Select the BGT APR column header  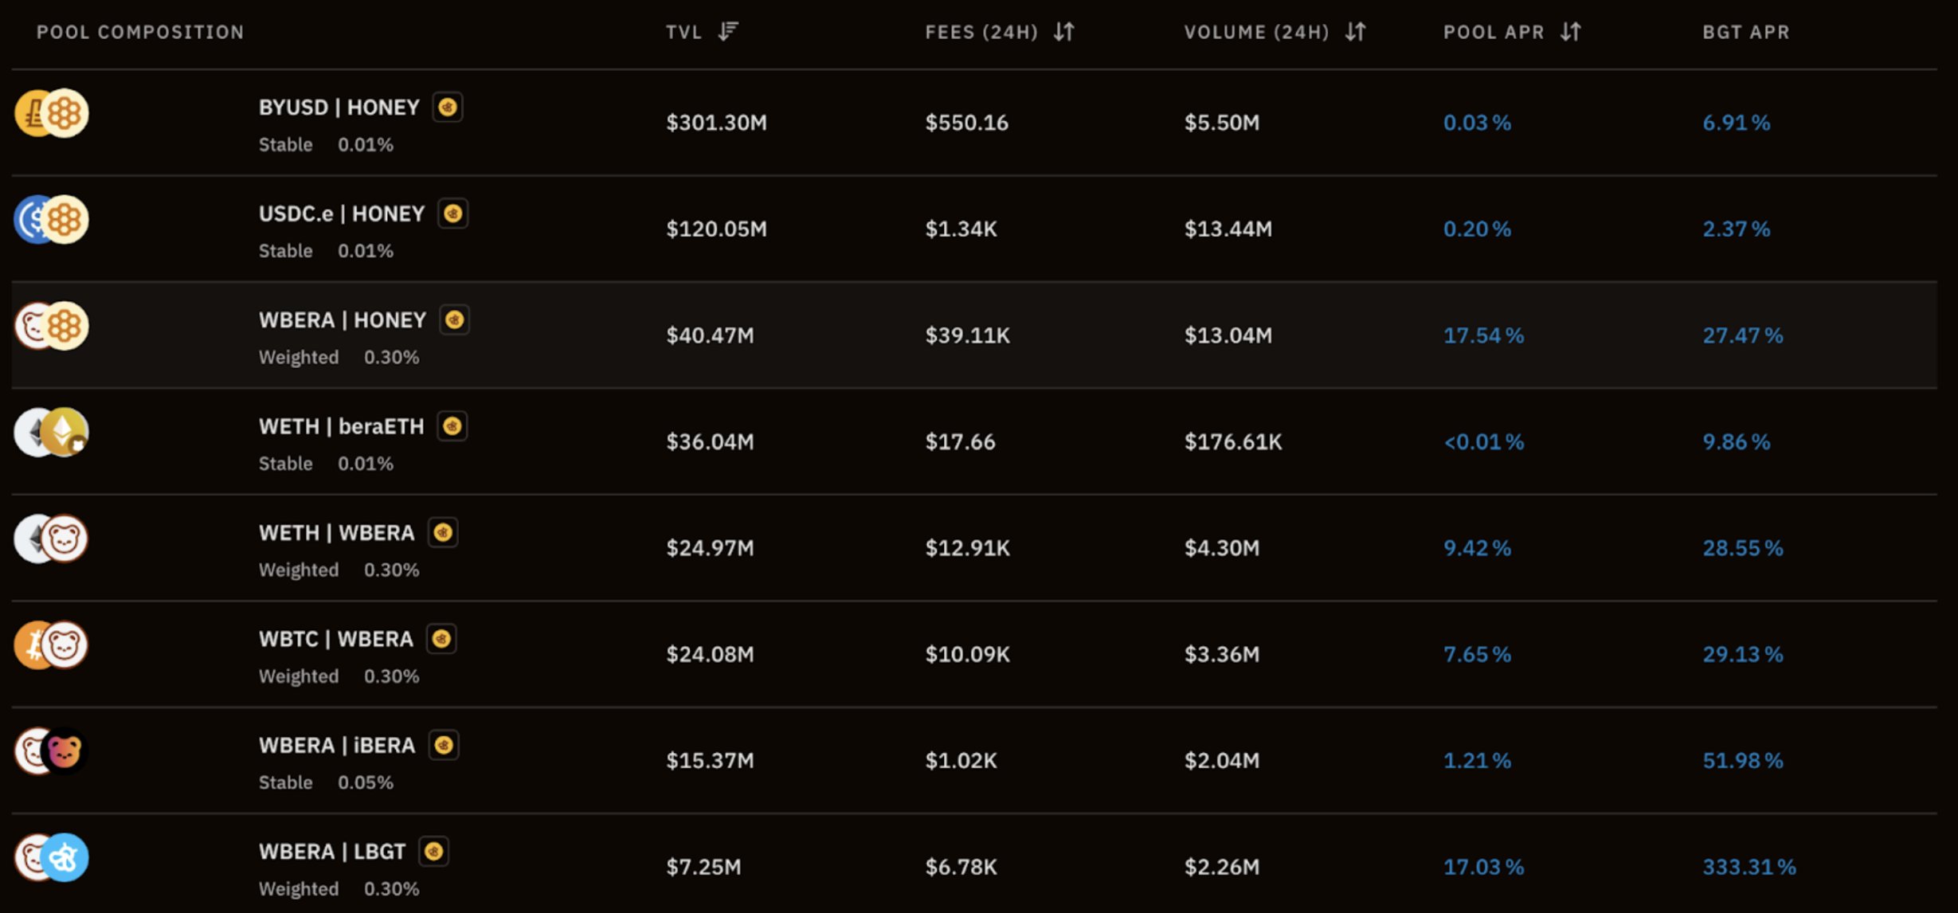tap(1746, 32)
